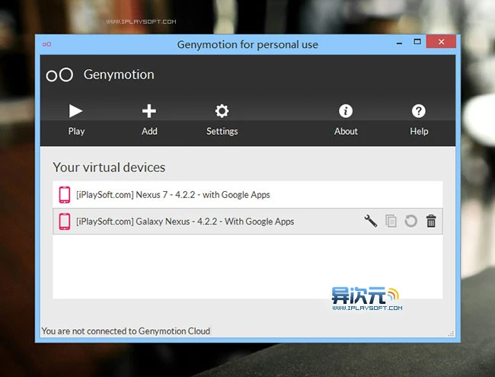Click the pink phone icon beside Nexus 7

[x=65, y=195]
